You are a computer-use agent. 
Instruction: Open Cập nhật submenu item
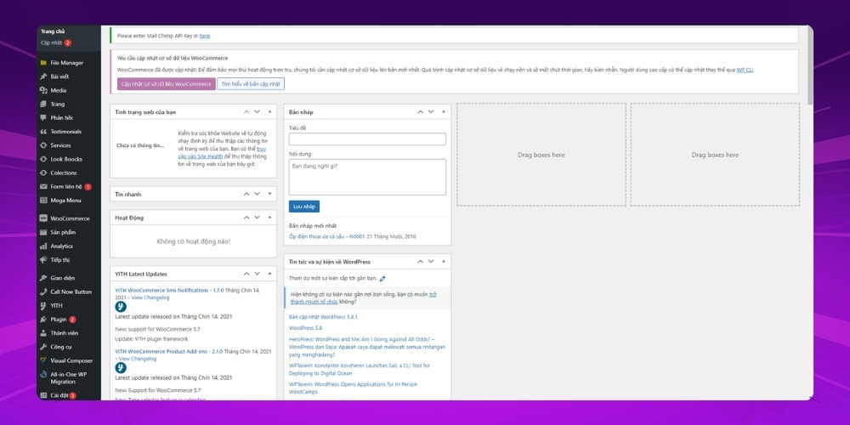tap(52, 42)
